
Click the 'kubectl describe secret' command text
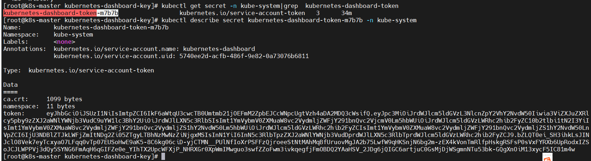point(203,20)
